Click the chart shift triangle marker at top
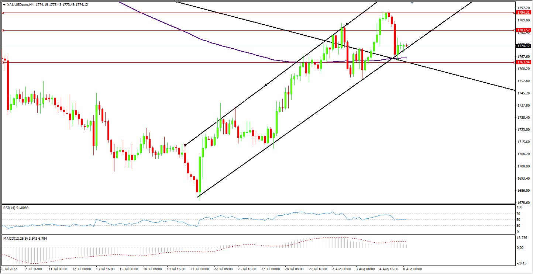Screen dimensions: 533x274 (412, 3)
